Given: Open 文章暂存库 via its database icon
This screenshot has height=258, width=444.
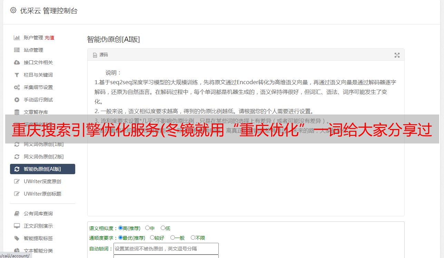Looking at the screenshot, I should point(17,112).
